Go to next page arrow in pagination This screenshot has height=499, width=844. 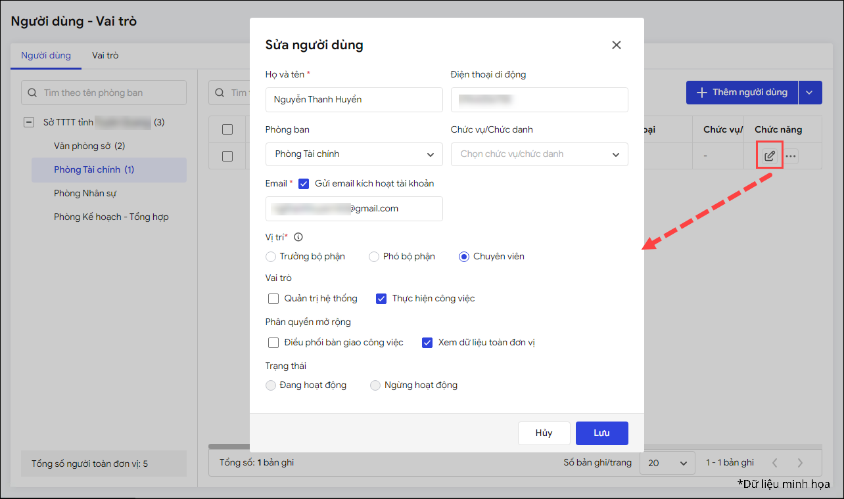800,463
